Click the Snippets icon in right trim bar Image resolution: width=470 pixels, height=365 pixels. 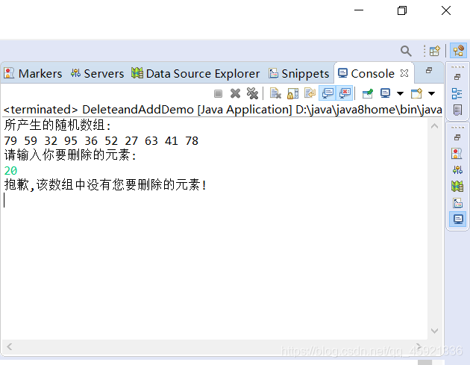(457, 203)
